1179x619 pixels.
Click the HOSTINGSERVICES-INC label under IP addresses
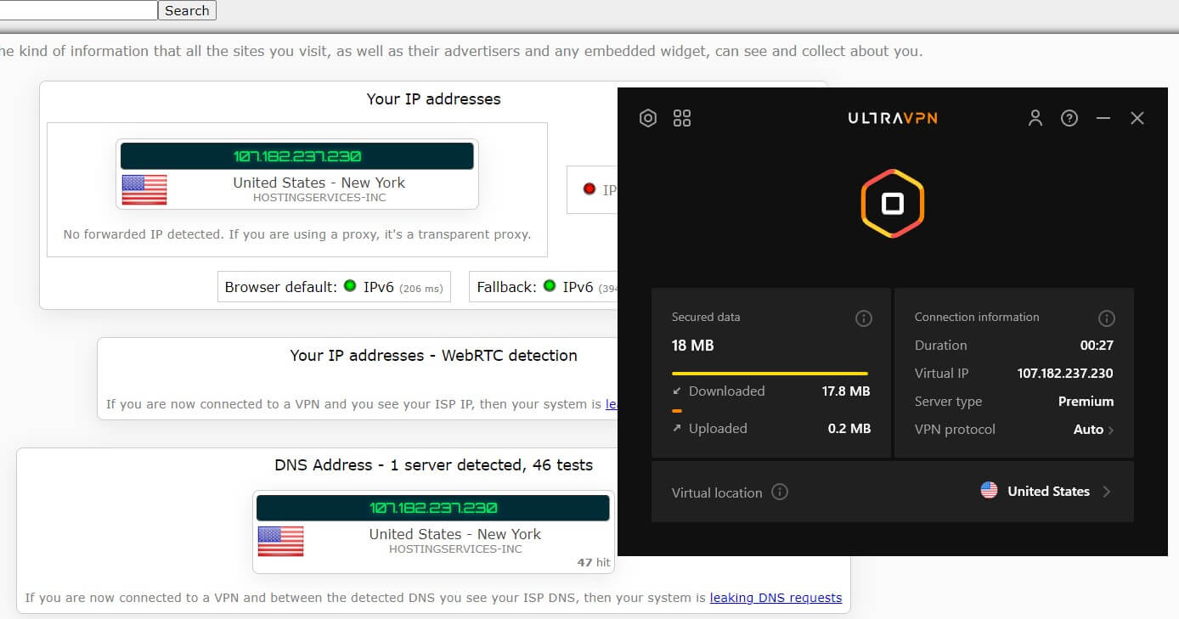(319, 198)
